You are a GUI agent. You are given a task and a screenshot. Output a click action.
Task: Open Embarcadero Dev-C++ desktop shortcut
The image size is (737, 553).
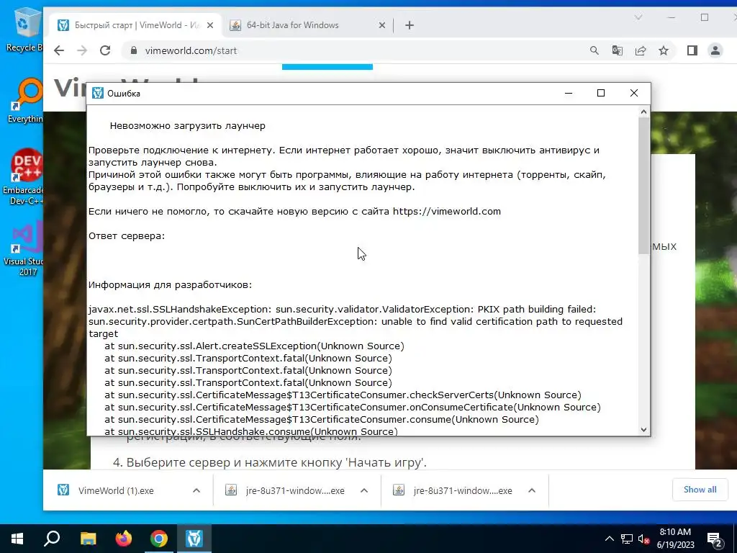[x=24, y=177]
